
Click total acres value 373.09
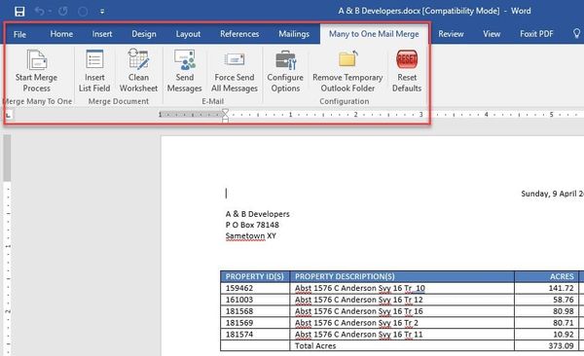(x=561, y=346)
